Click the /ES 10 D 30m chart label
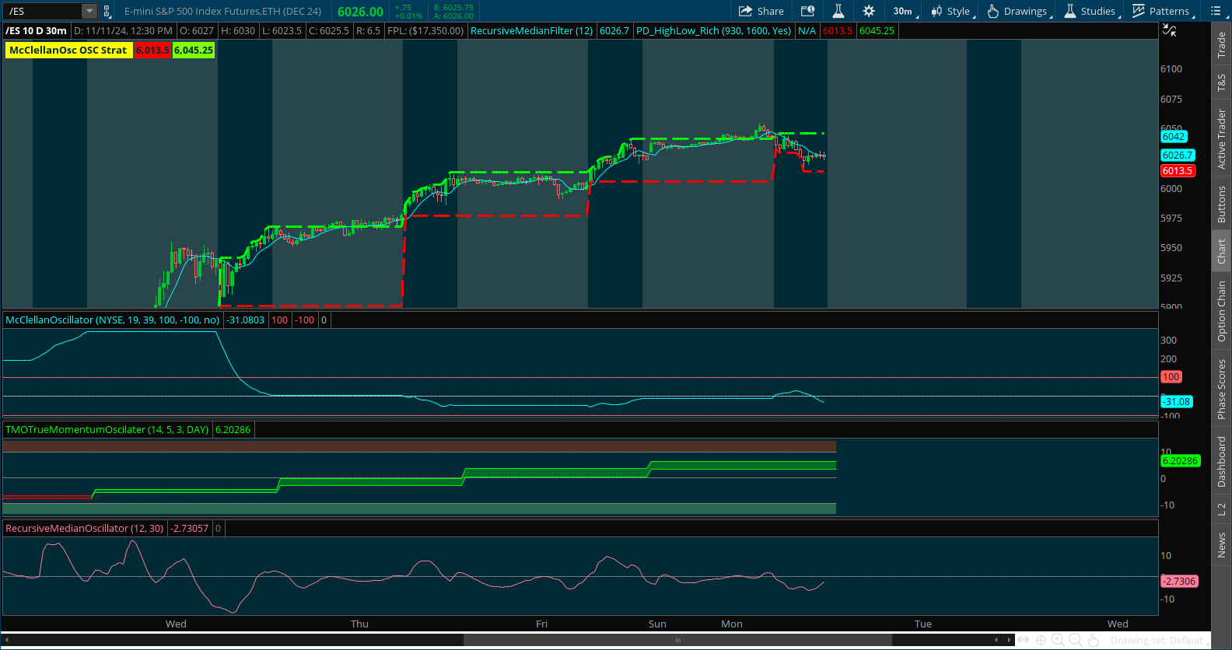Viewport: 1232px width, 650px height. (x=36, y=30)
